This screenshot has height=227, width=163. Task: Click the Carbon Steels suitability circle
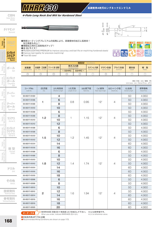[x=28, y=74]
